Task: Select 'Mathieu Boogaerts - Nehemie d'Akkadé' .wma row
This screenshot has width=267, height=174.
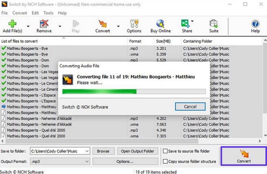Action: coord(131,124)
